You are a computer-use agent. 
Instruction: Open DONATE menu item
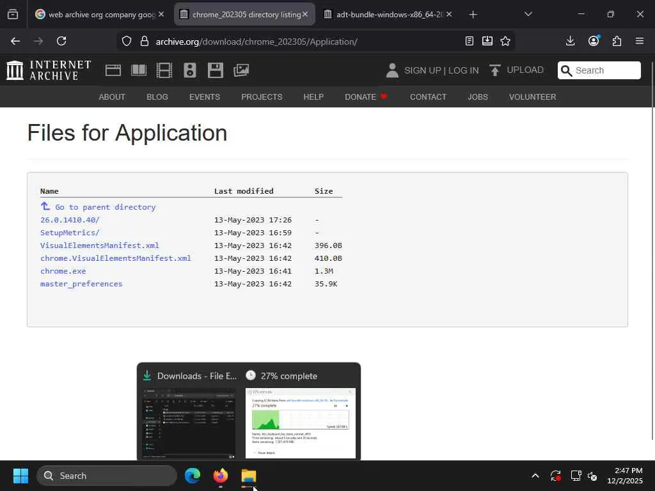365,97
